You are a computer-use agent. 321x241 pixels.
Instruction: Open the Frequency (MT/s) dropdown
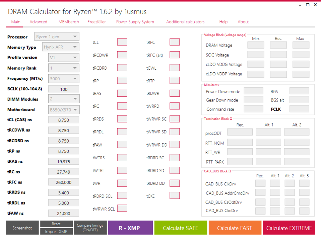(x=64, y=79)
